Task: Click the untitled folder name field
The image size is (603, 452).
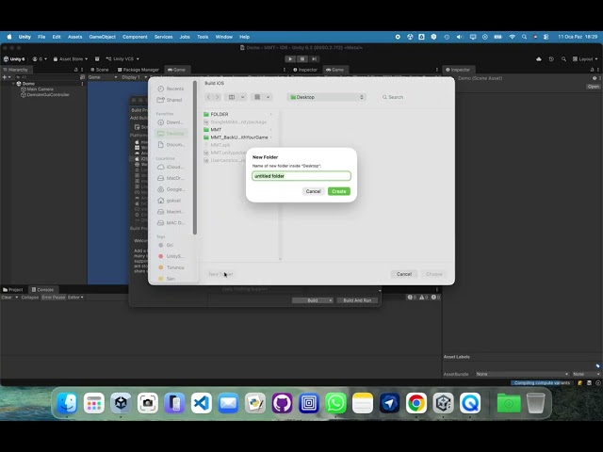Action: pyautogui.click(x=301, y=176)
